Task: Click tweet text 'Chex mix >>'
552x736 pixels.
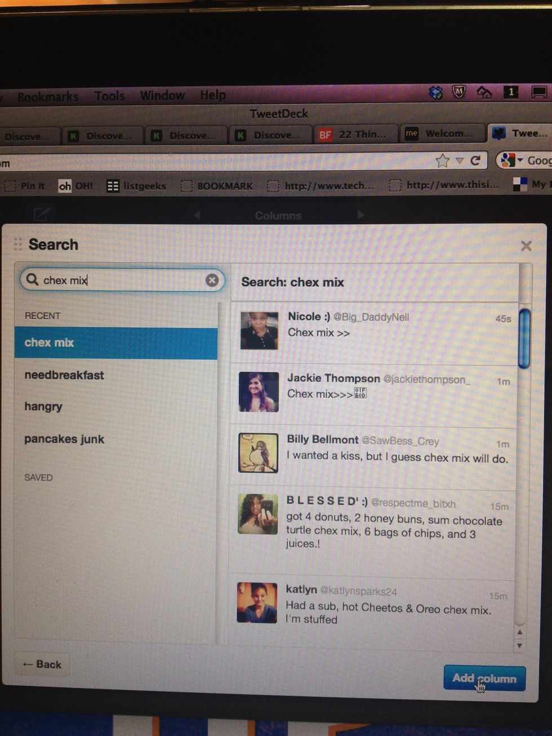Action: click(319, 333)
